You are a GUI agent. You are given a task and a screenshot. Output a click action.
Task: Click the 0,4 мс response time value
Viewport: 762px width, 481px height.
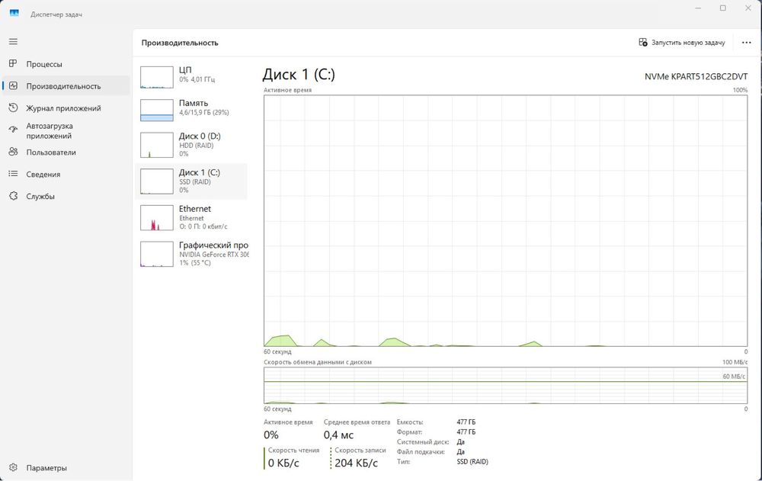[339, 435]
